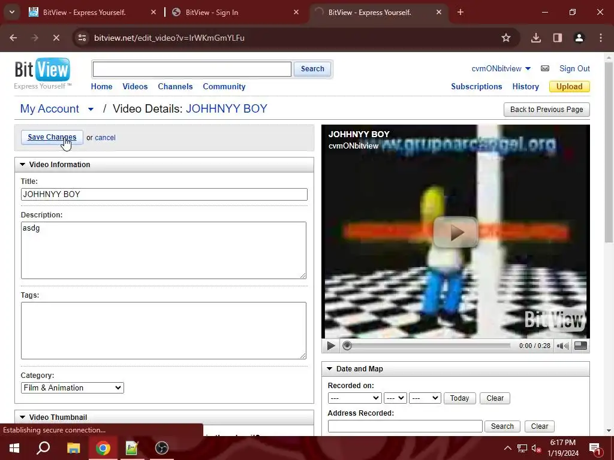Toggle Chrome side panel icon

[x=557, y=38]
